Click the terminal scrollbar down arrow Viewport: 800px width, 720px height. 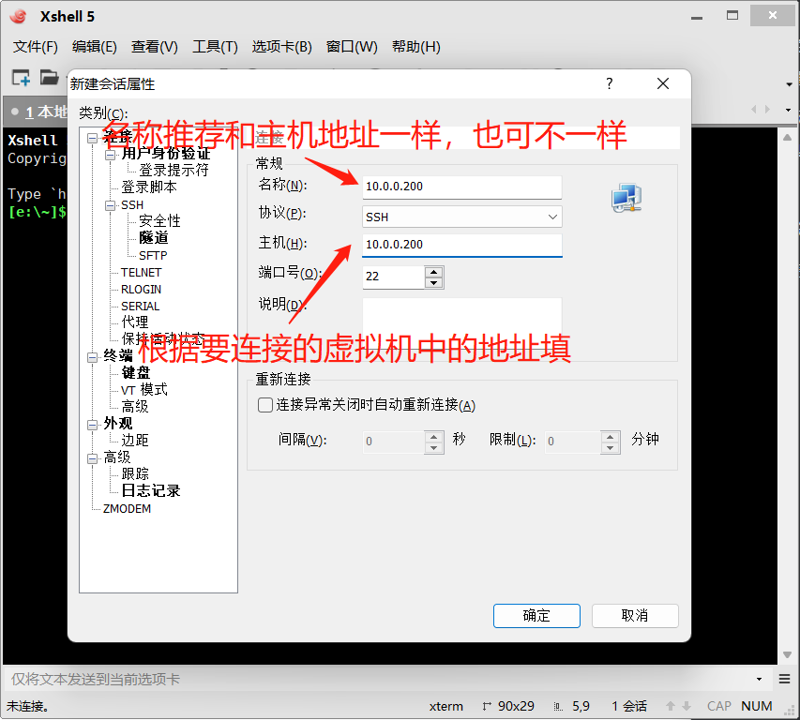click(x=787, y=654)
